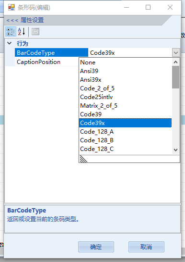Sort properties alphabetically with A-Z icon
Image resolution: width=185 pixels, height=262 pixels.
(x=22, y=31)
